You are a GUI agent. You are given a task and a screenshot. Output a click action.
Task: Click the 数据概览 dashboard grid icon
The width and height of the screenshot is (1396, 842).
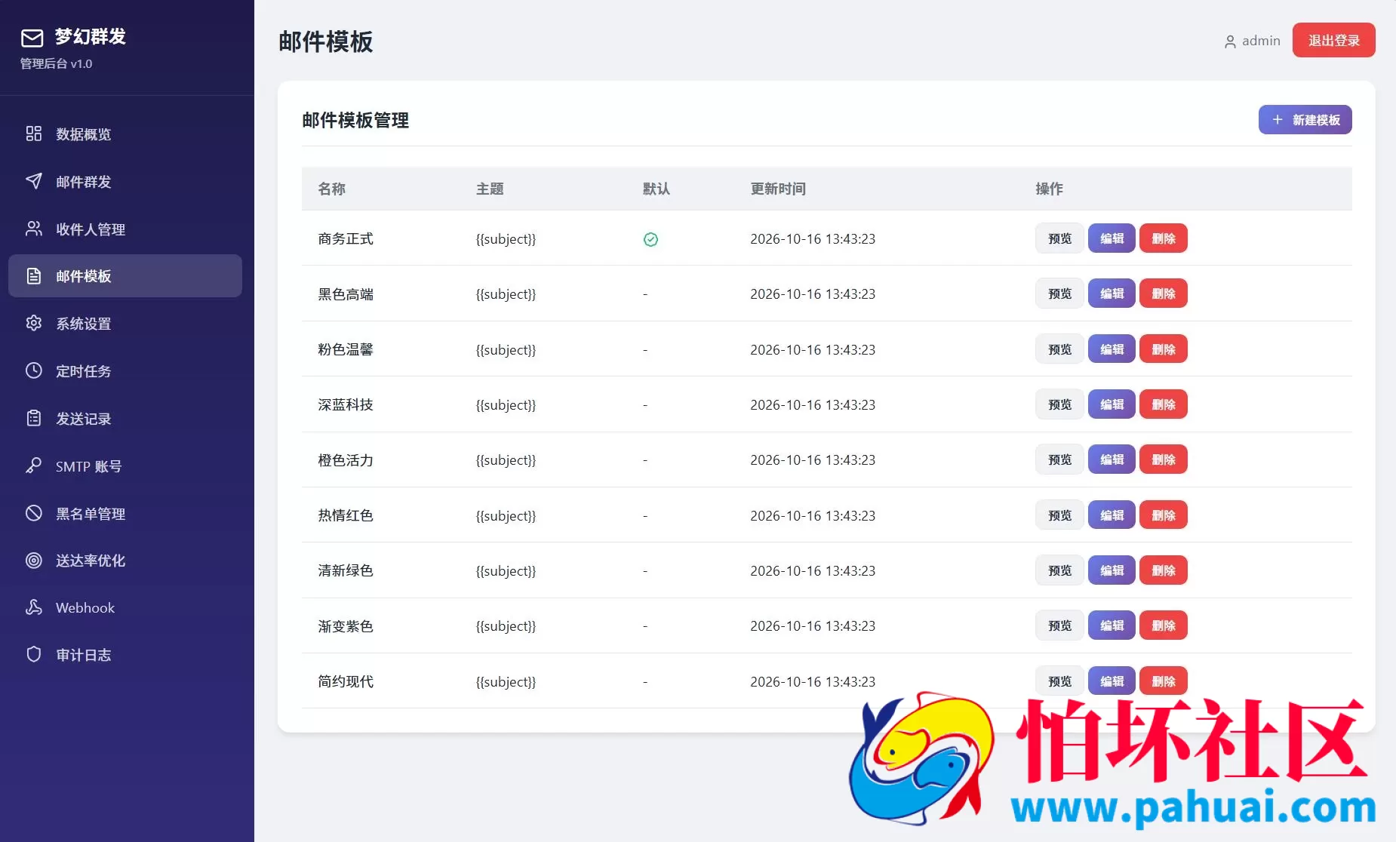(x=34, y=134)
